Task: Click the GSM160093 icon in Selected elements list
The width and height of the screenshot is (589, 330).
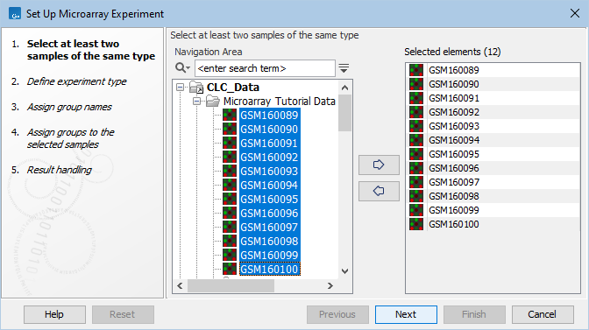Action: pyautogui.click(x=416, y=126)
